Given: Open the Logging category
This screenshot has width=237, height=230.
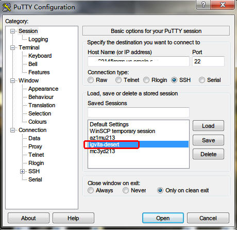Looking at the screenshot, I should [x=38, y=39].
